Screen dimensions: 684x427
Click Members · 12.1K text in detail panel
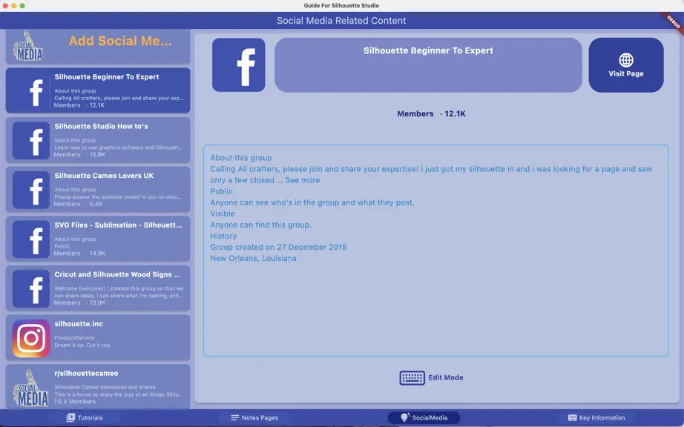(x=432, y=113)
